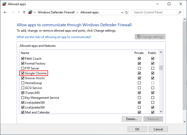Click the Allowed apps title bar icon

coord(4,4)
